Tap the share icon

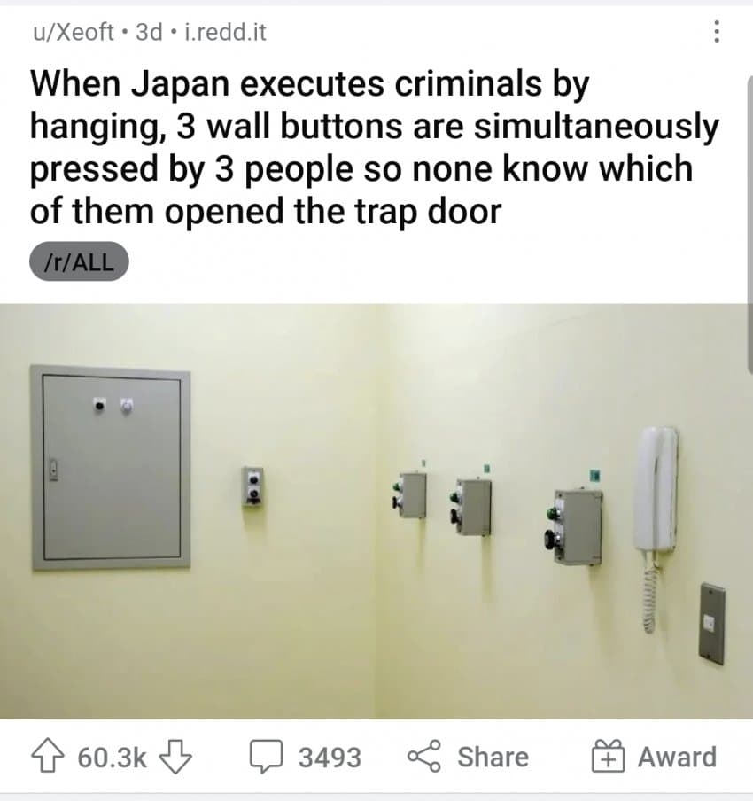pyautogui.click(x=424, y=756)
